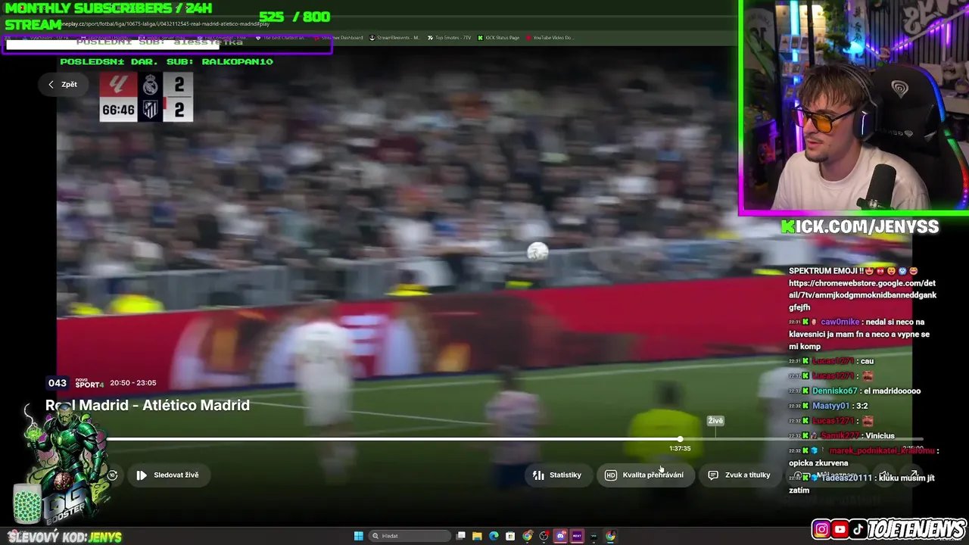Click the LaLiga logo in scoreboard
Viewport: 969px width, 545px height.
pyautogui.click(x=118, y=84)
